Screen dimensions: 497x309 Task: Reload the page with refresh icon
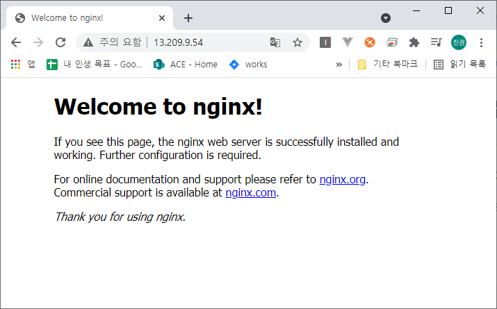tap(60, 42)
